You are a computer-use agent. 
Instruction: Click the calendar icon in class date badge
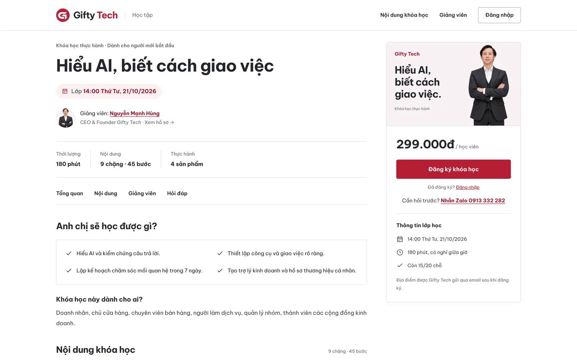pos(65,91)
